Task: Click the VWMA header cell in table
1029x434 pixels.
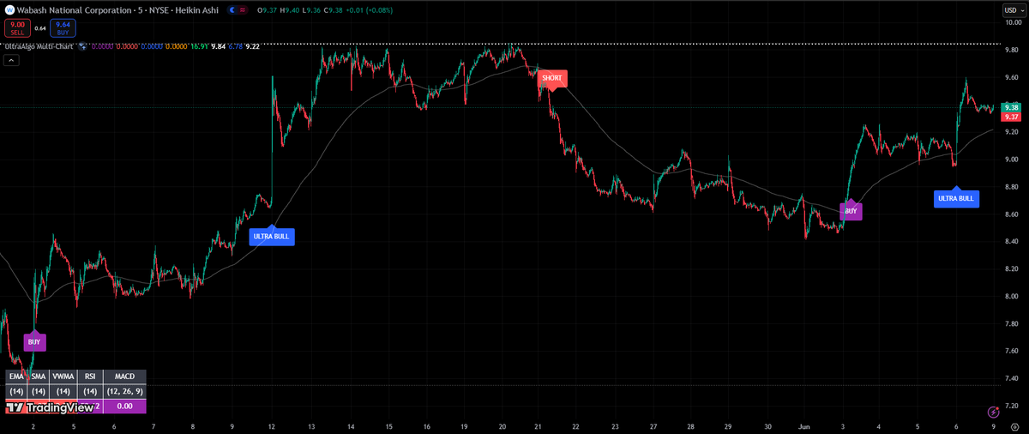Action: tap(63, 376)
